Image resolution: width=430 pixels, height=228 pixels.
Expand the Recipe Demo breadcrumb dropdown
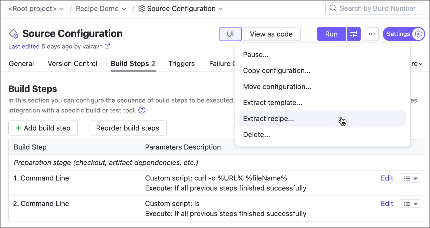click(x=124, y=9)
